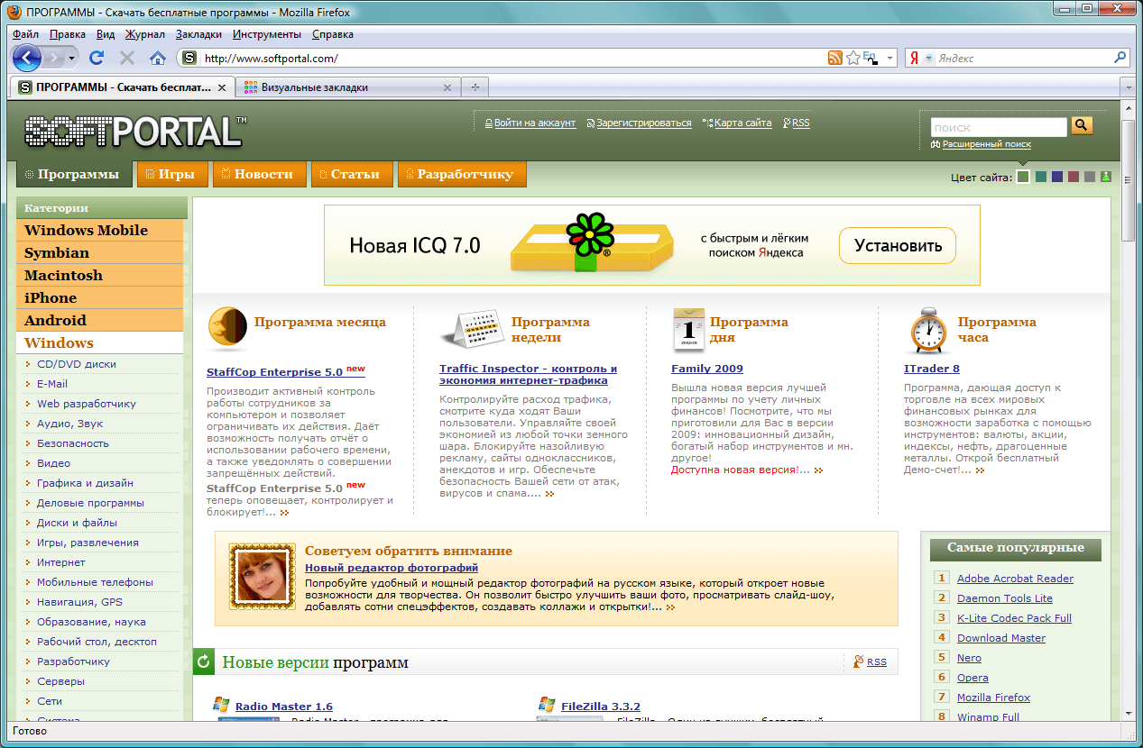Image resolution: width=1143 pixels, height=748 pixels.
Task: Expand the Windows Mobile category
Action: click(99, 230)
